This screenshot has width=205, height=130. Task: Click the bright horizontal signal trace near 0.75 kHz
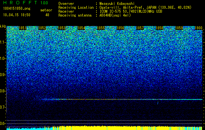122,99
